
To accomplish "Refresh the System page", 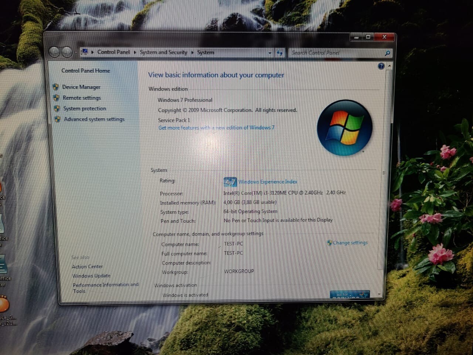I will coord(280,53).
